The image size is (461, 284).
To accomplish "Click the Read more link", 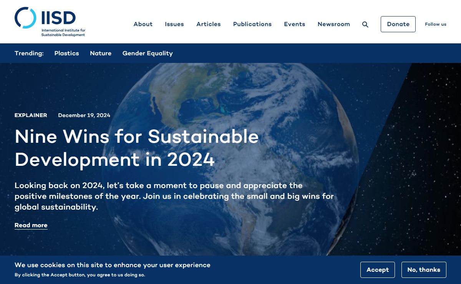I will 31,225.
